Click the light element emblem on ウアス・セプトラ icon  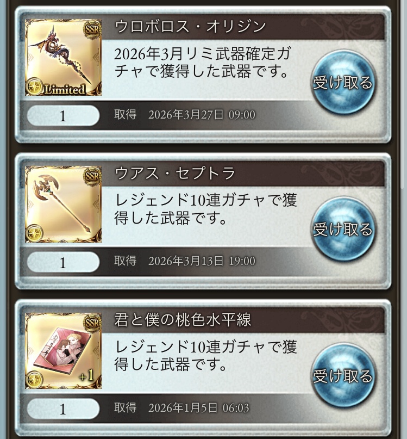(x=34, y=233)
